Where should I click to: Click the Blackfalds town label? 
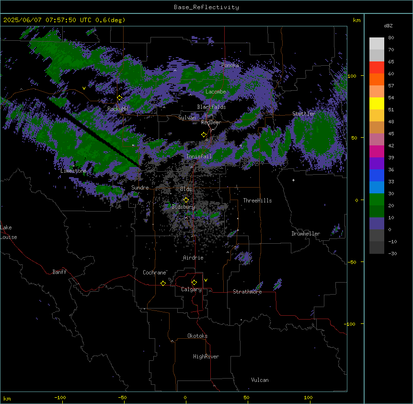pos(211,107)
